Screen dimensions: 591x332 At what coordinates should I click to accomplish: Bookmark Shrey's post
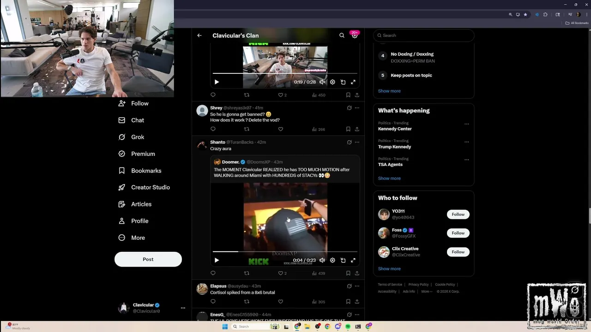coord(348,129)
